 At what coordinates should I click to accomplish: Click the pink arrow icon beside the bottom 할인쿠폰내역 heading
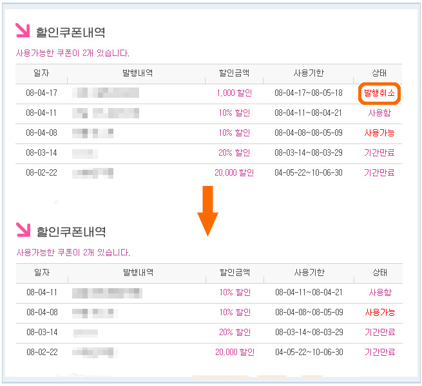tap(23, 230)
